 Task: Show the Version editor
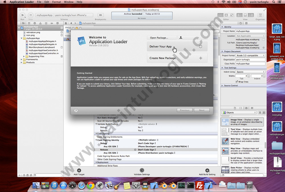[232, 15]
